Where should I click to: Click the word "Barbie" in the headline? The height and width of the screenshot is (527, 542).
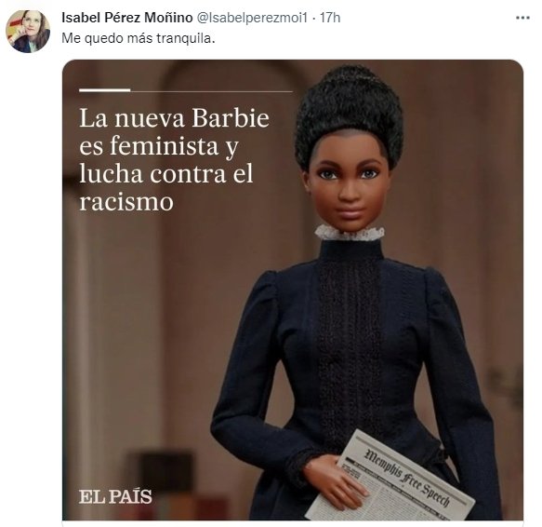point(231,118)
